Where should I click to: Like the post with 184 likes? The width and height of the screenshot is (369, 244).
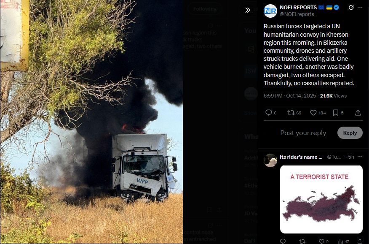click(x=318, y=113)
